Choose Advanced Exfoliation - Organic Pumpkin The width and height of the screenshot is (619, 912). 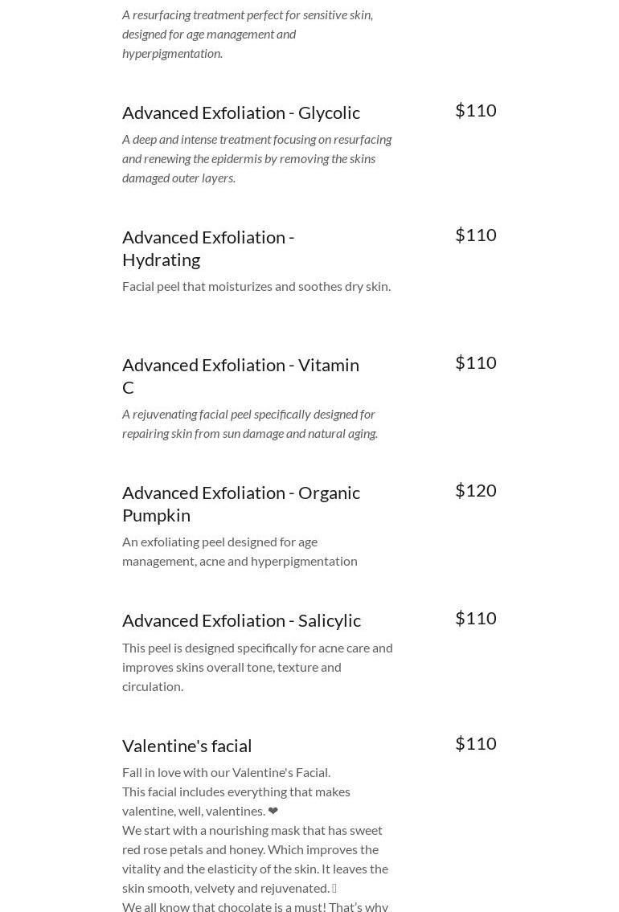coord(240,503)
